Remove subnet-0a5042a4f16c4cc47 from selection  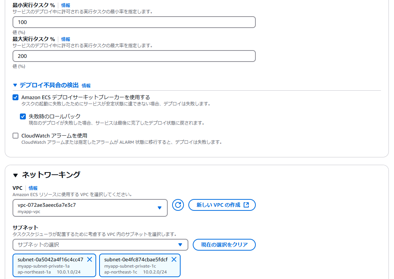coord(90,259)
